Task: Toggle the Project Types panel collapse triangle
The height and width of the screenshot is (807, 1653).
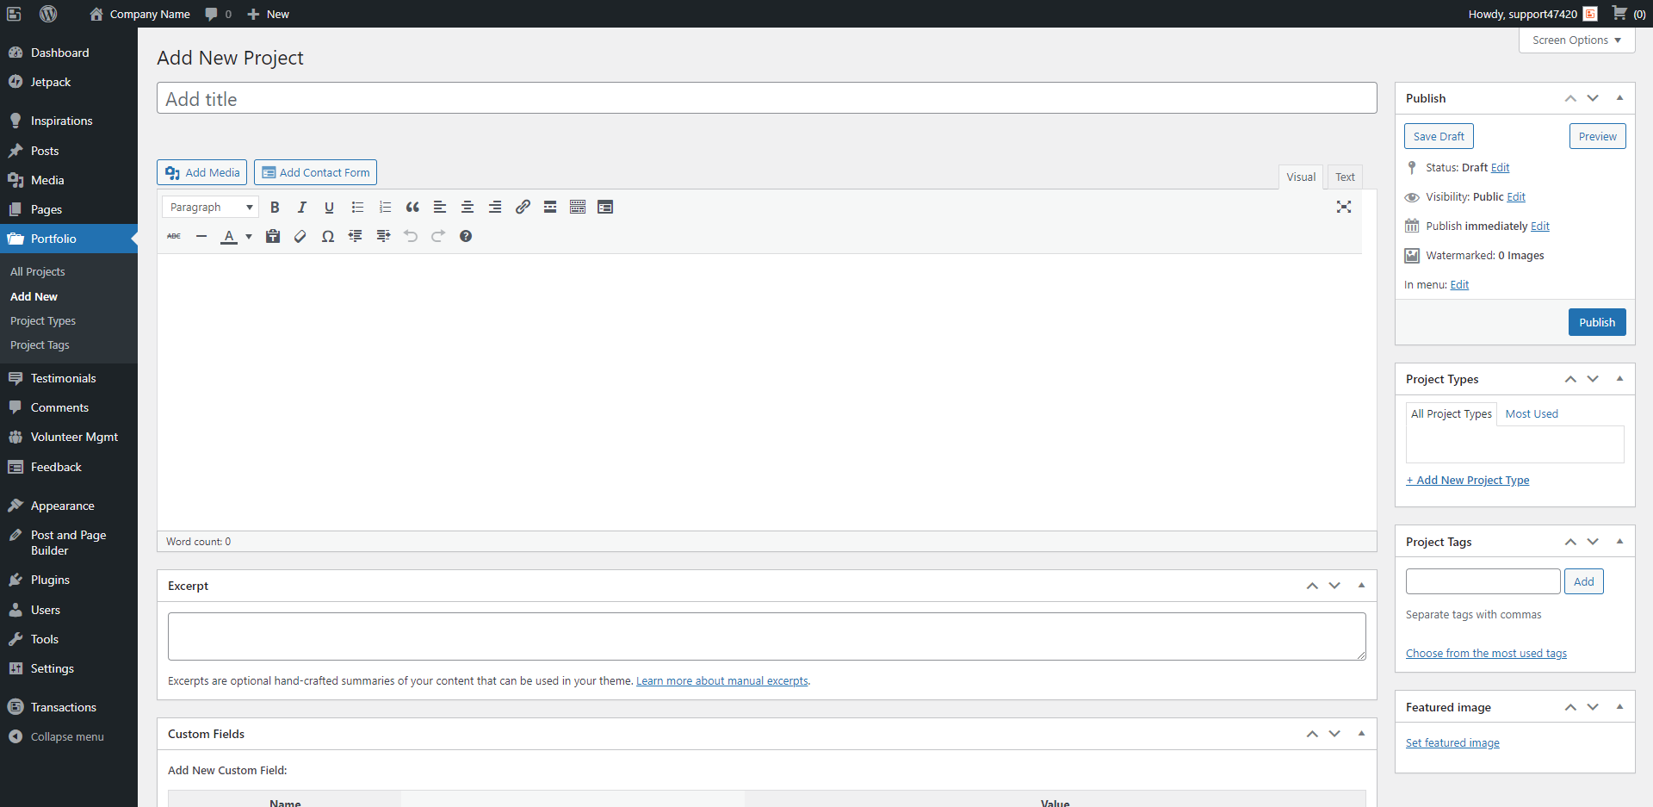Action: tap(1619, 379)
